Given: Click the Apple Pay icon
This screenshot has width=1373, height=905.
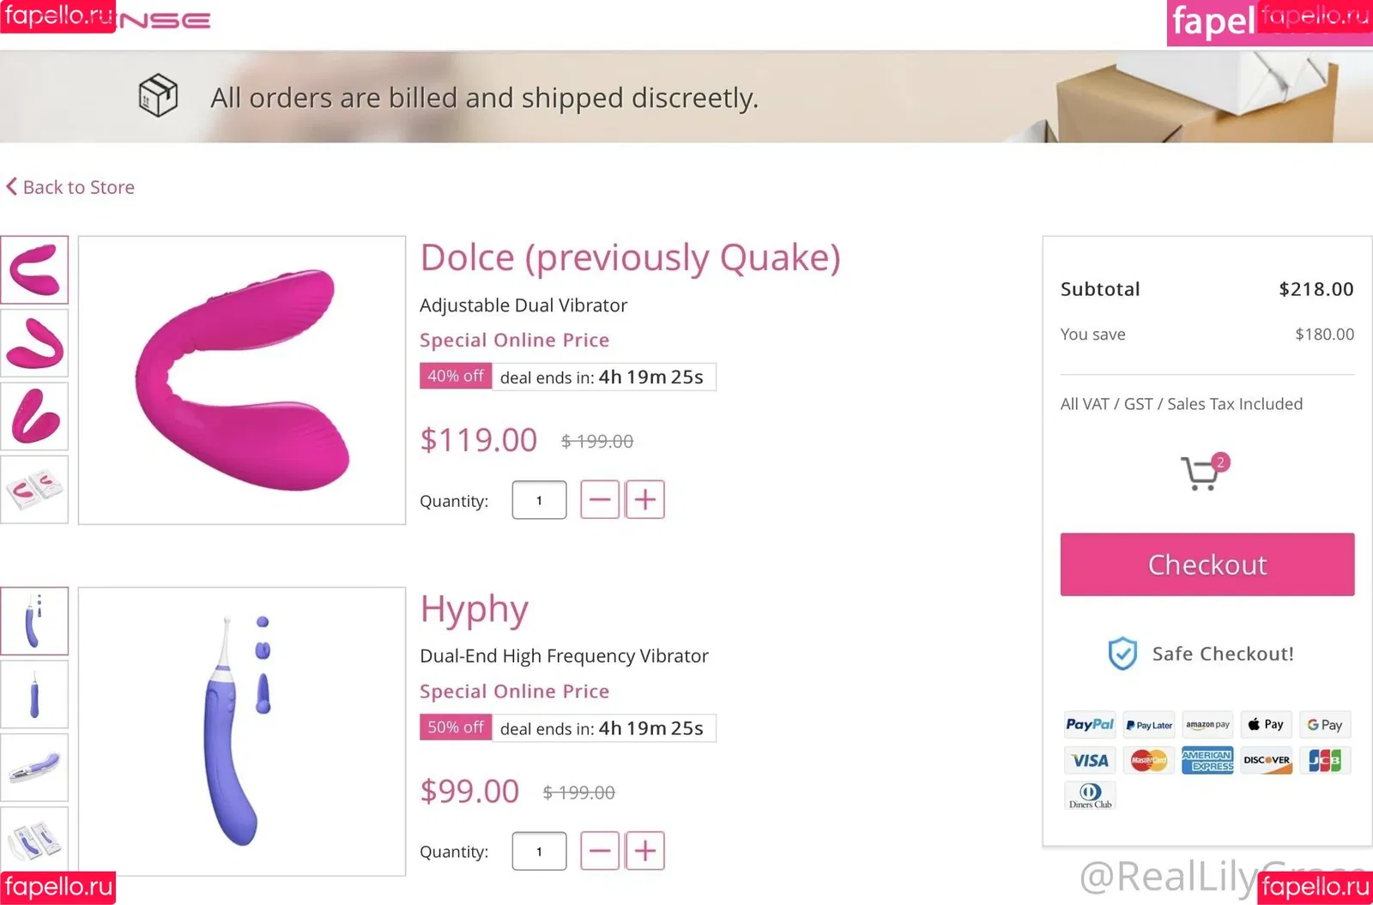Looking at the screenshot, I should (1266, 725).
